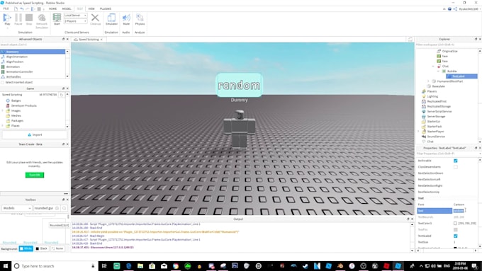This screenshot has height=271, width=482.
Task: Select Black toolbox background option
Action: [x=42, y=248]
